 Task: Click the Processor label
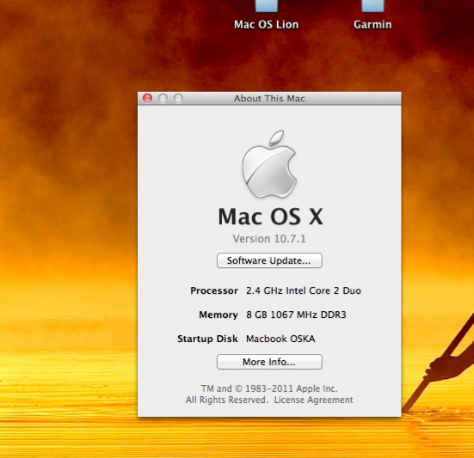(x=214, y=290)
